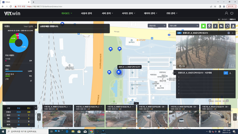Click the lightning bolt event icon
The height and width of the screenshot is (134, 238).
[215, 26]
